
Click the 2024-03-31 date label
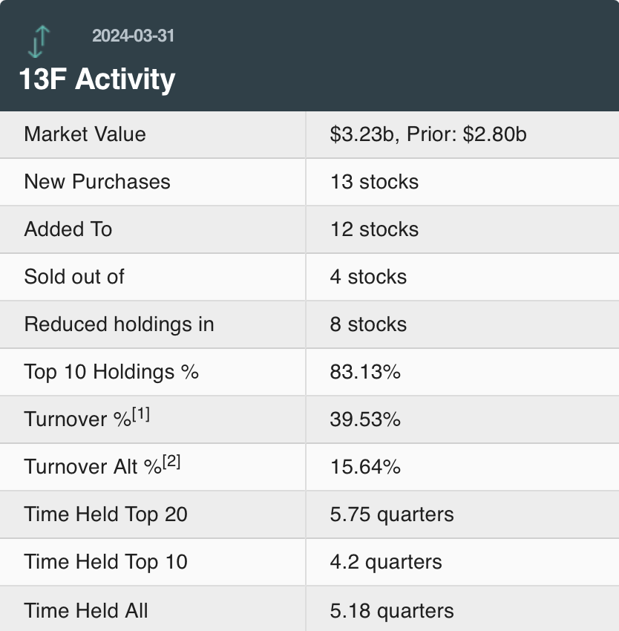tap(133, 36)
